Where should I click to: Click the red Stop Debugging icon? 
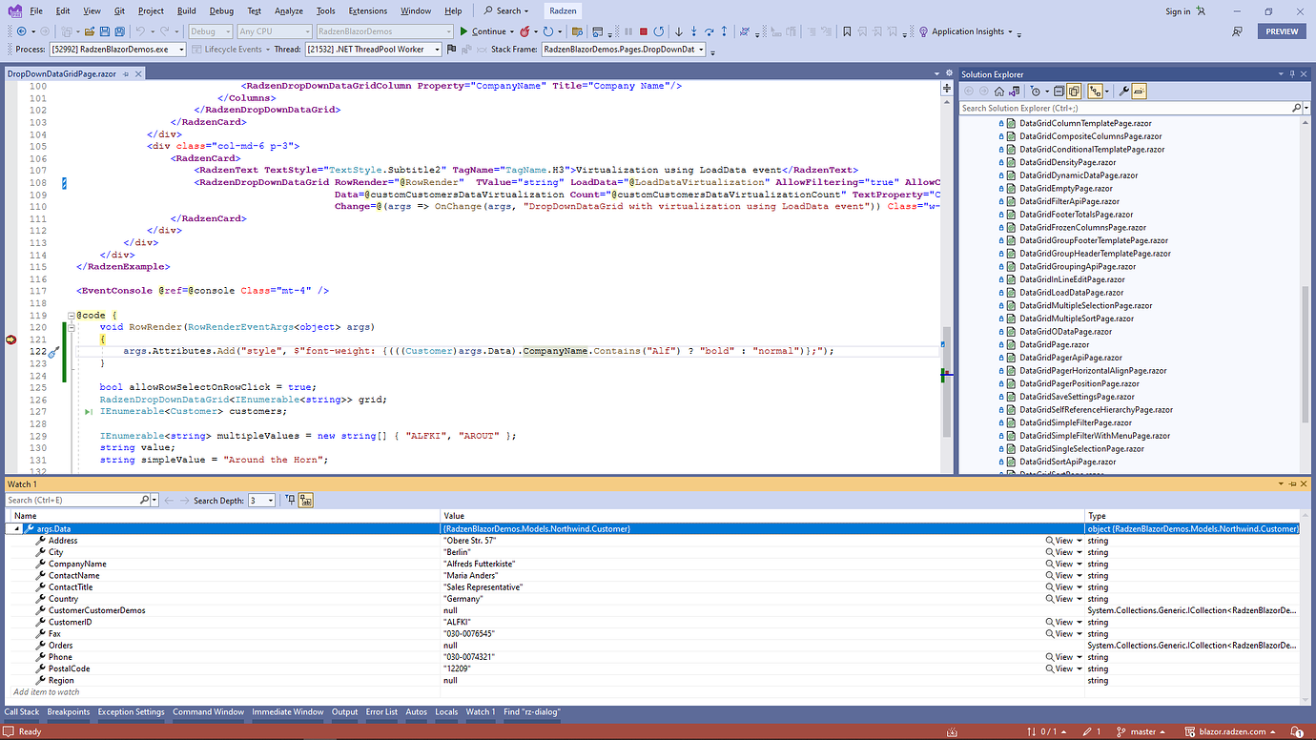tap(644, 31)
